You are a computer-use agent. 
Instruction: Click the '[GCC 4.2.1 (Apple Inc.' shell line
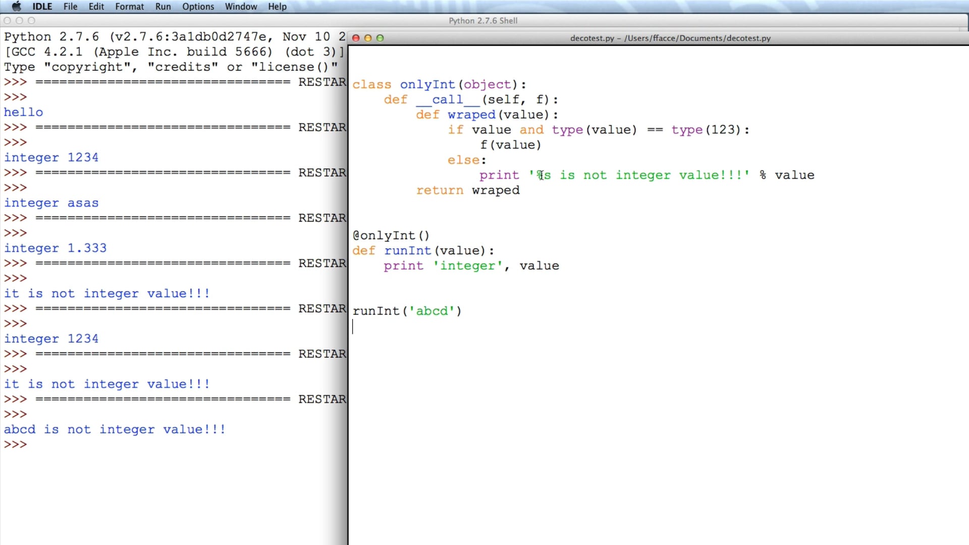[x=174, y=52]
